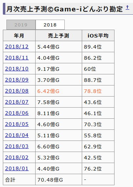Viewport: 133px width, 187px height.
Task: Open the 2018/01 link
Action: click(x=17, y=168)
